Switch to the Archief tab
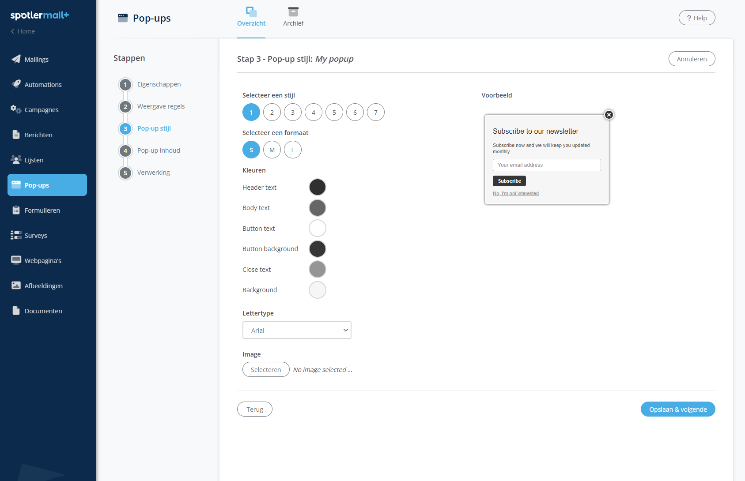This screenshot has width=745, height=481. 293,17
